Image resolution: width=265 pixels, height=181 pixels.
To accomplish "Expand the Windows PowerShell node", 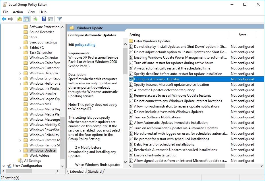I will [20, 130].
